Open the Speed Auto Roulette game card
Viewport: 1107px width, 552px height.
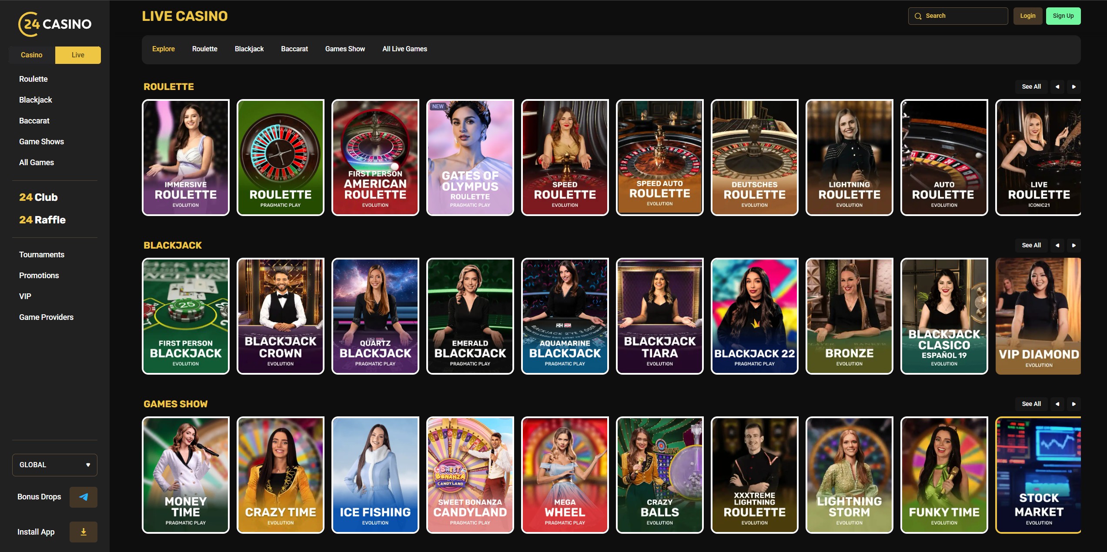point(660,157)
